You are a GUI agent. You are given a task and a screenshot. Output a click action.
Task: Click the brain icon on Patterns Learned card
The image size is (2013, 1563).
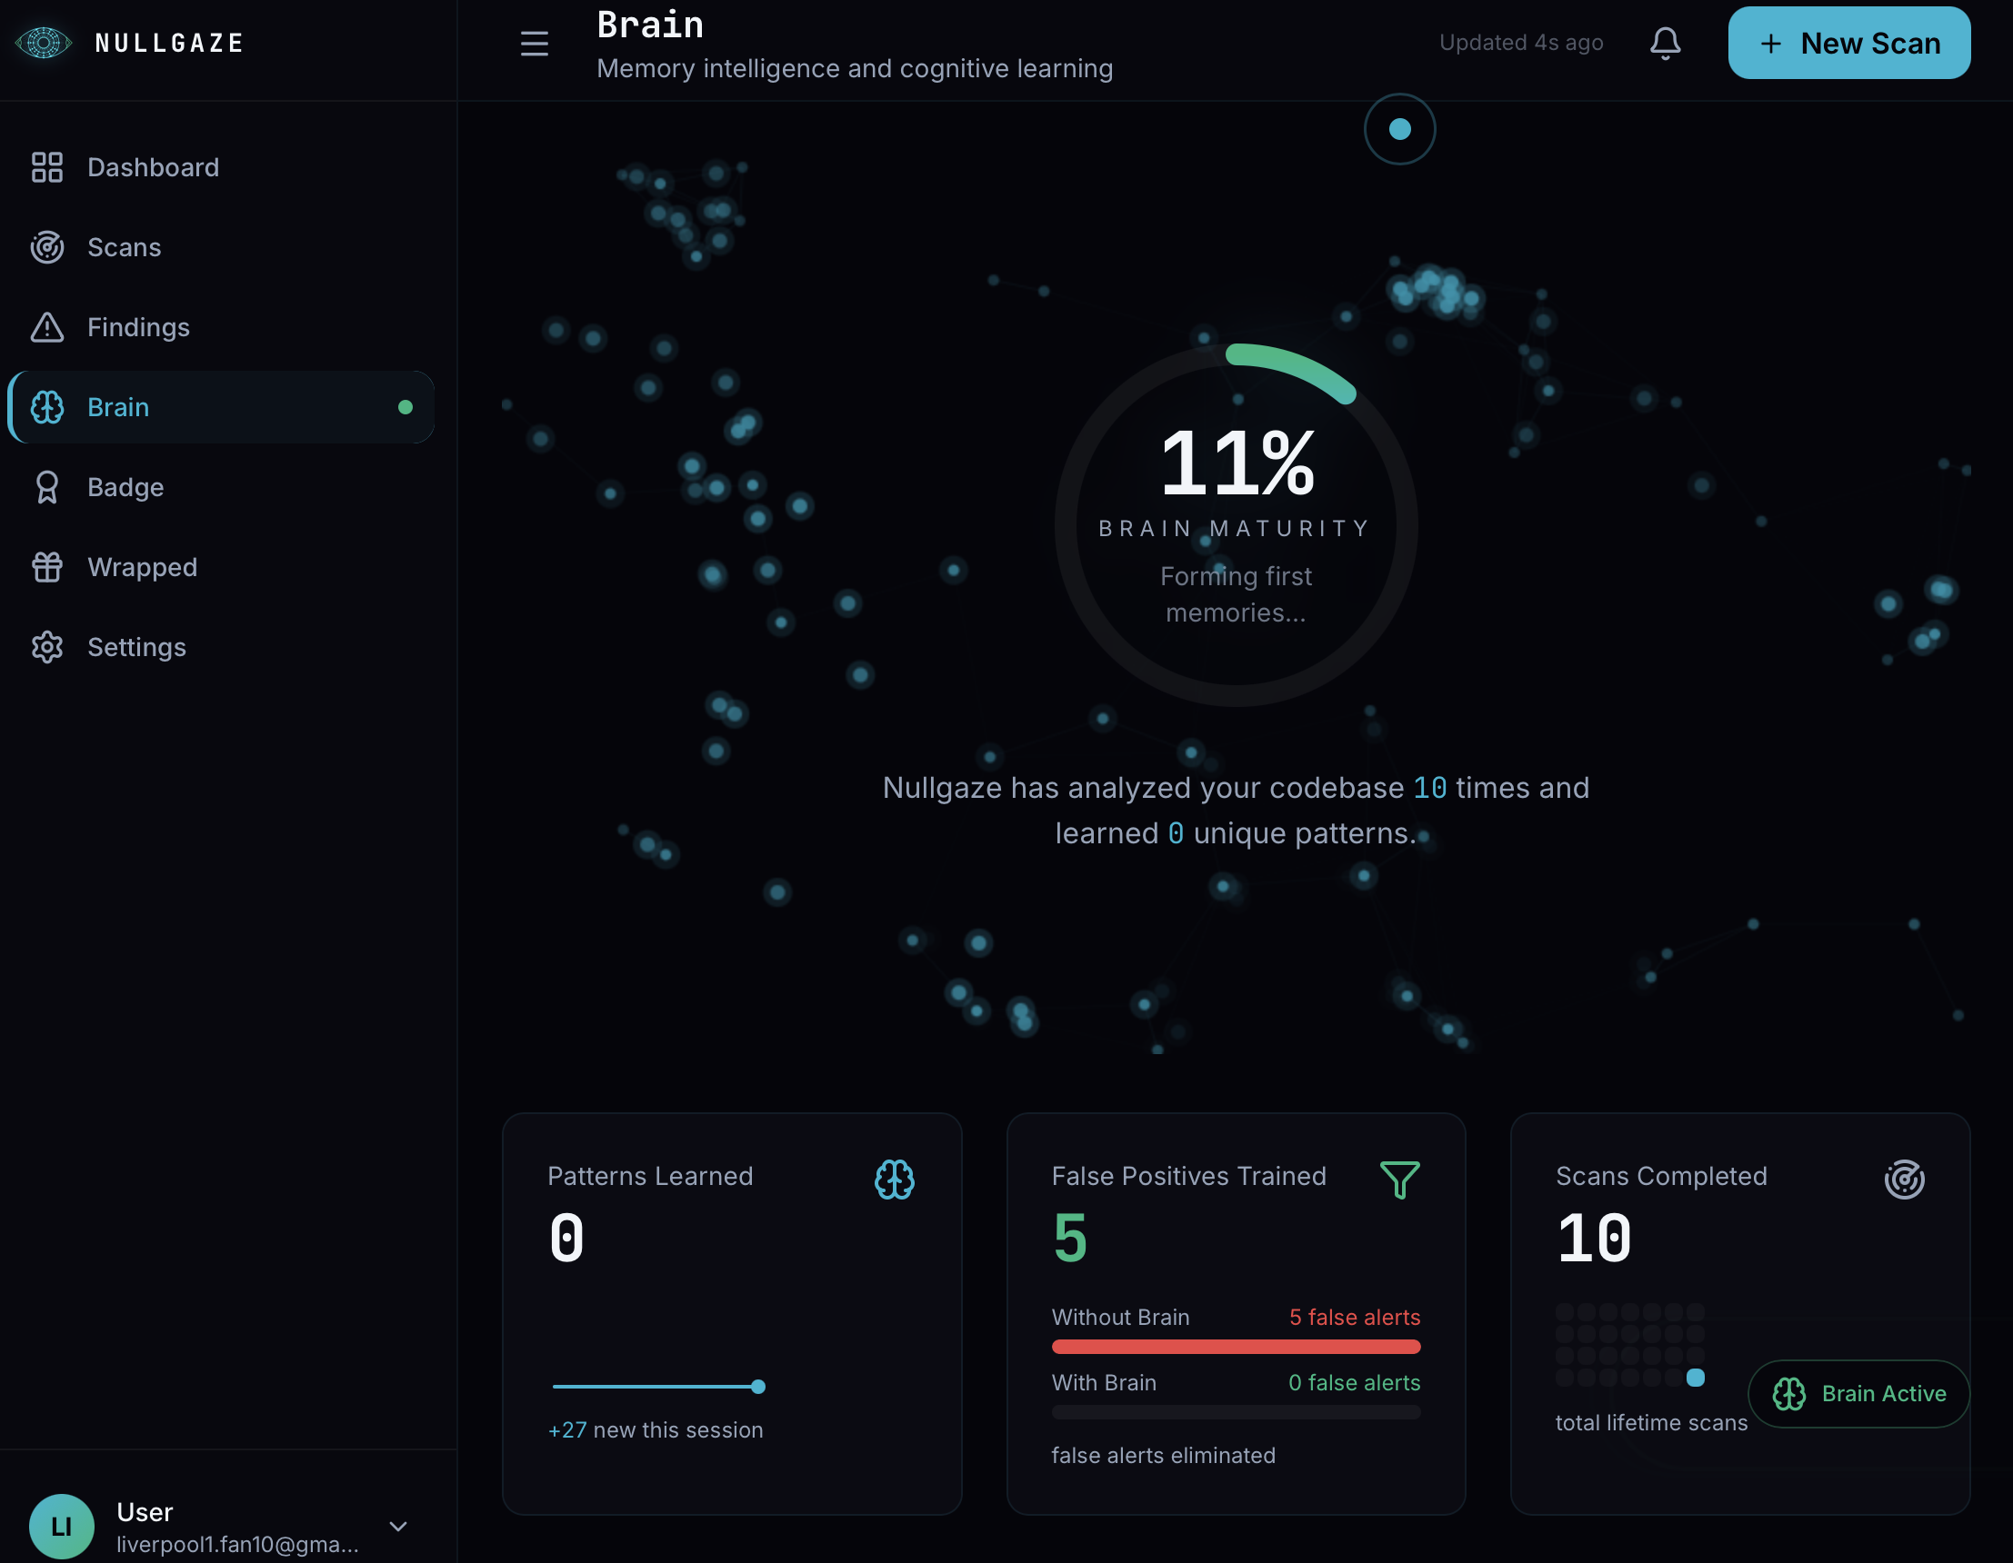[895, 1178]
